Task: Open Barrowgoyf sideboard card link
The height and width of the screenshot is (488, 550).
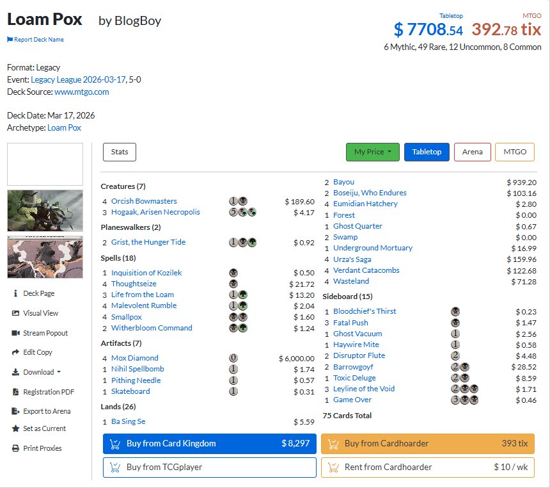Action: pyautogui.click(x=353, y=367)
